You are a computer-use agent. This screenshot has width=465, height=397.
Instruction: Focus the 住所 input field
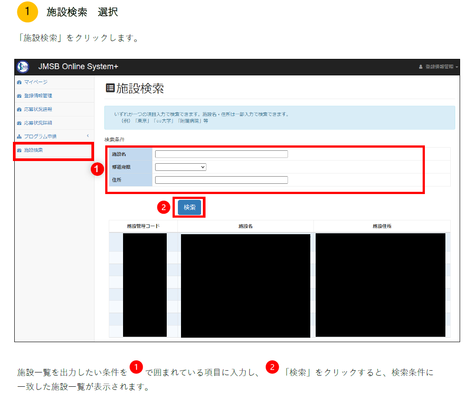click(x=221, y=180)
